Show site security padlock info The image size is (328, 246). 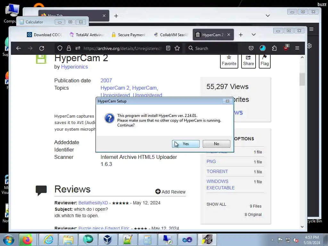(x=69, y=48)
